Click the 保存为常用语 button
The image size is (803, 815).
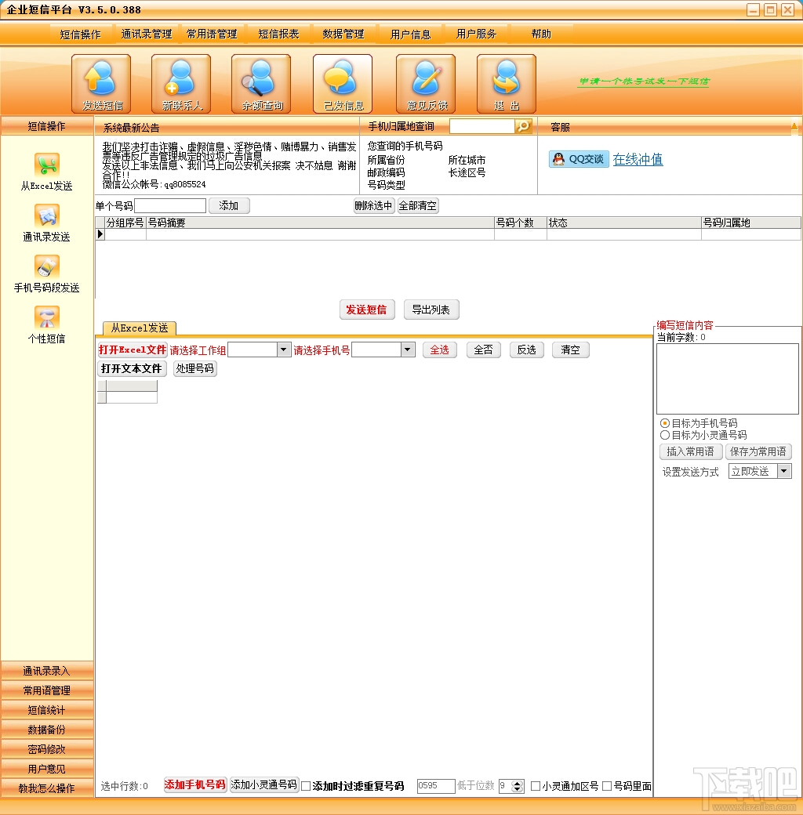click(758, 451)
